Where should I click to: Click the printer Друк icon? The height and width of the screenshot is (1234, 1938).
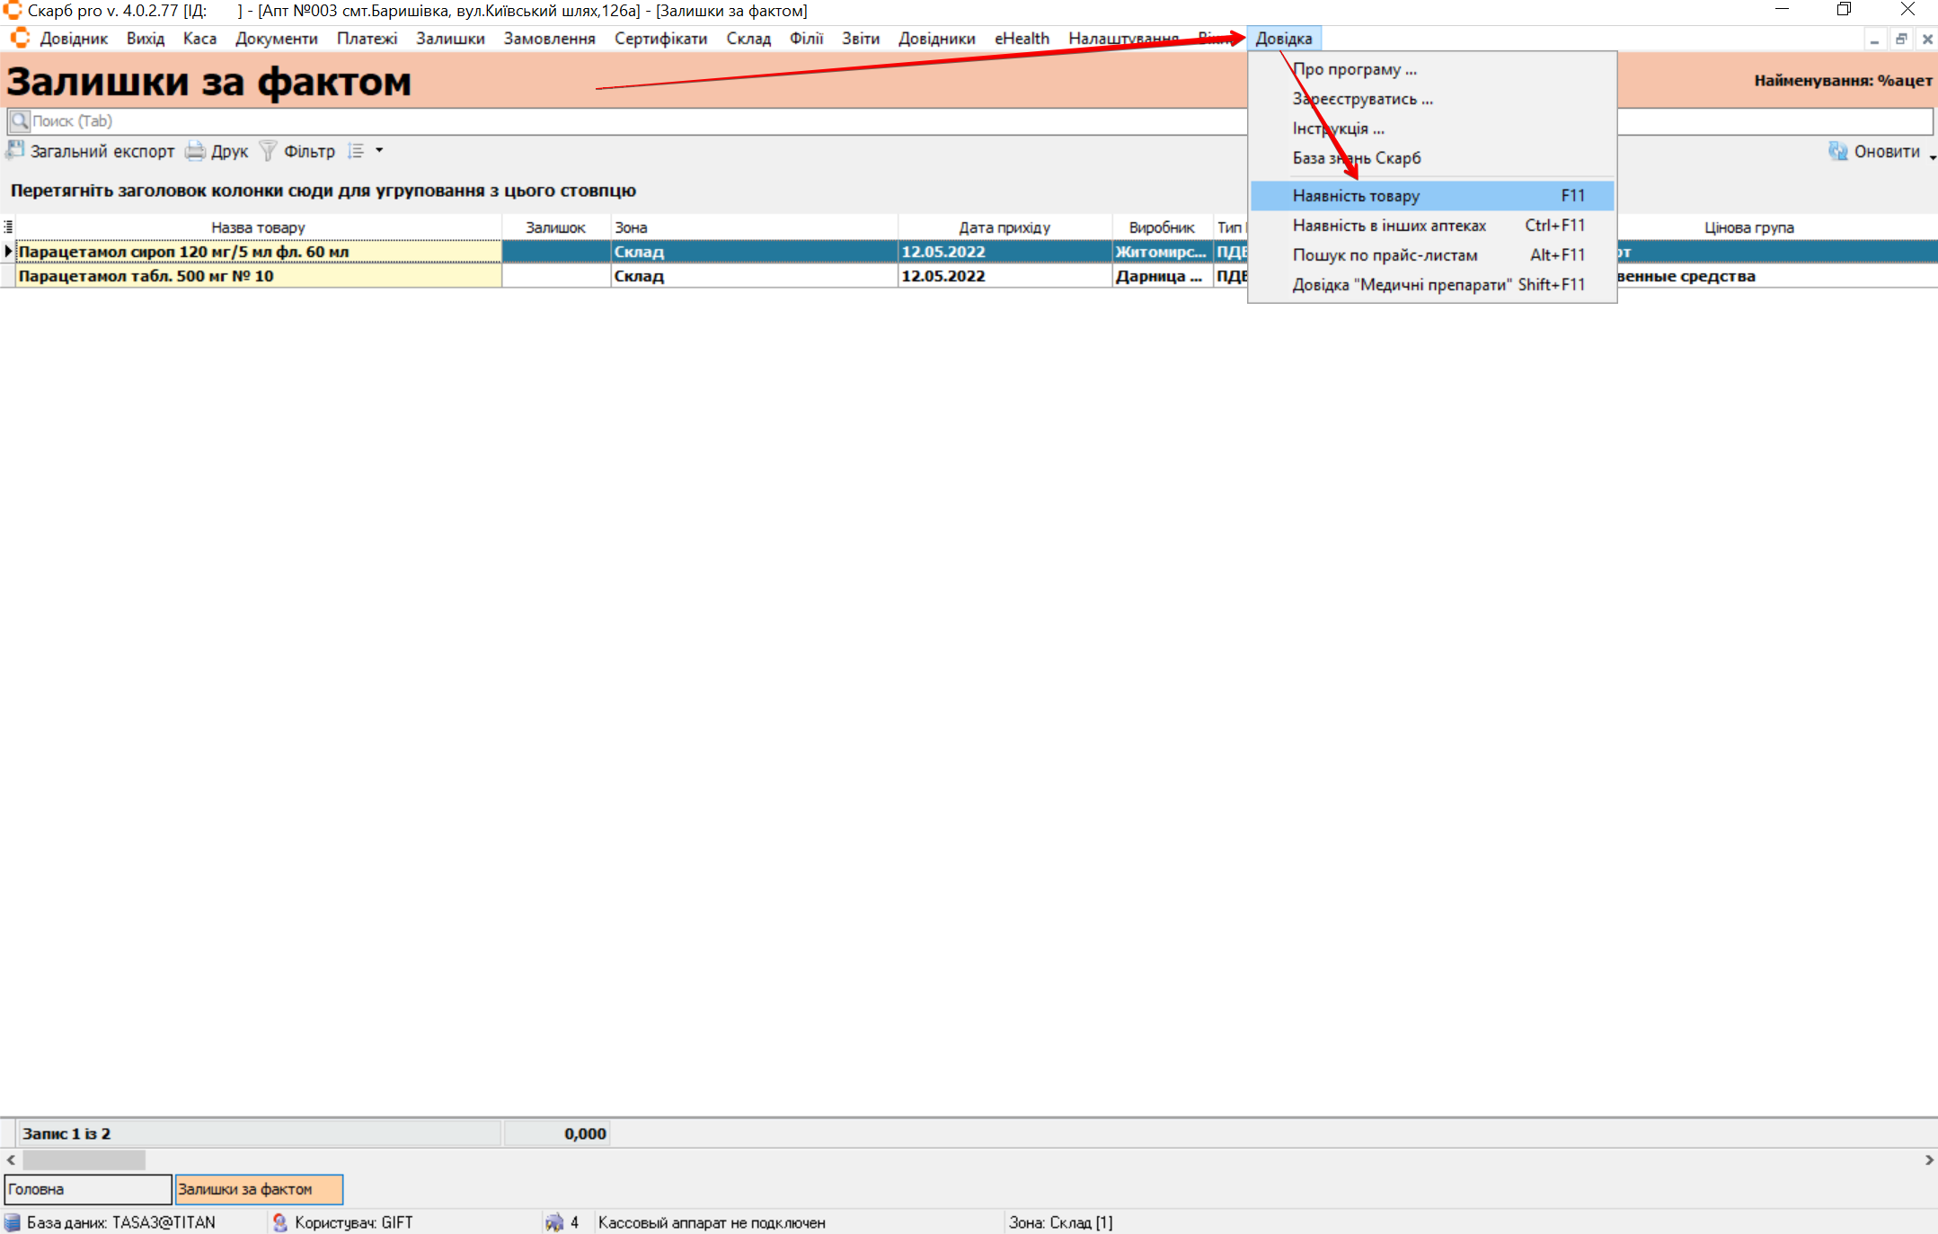195,151
